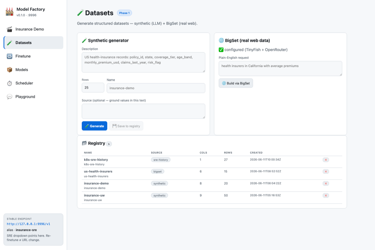Click the blue Generate button

click(x=95, y=126)
